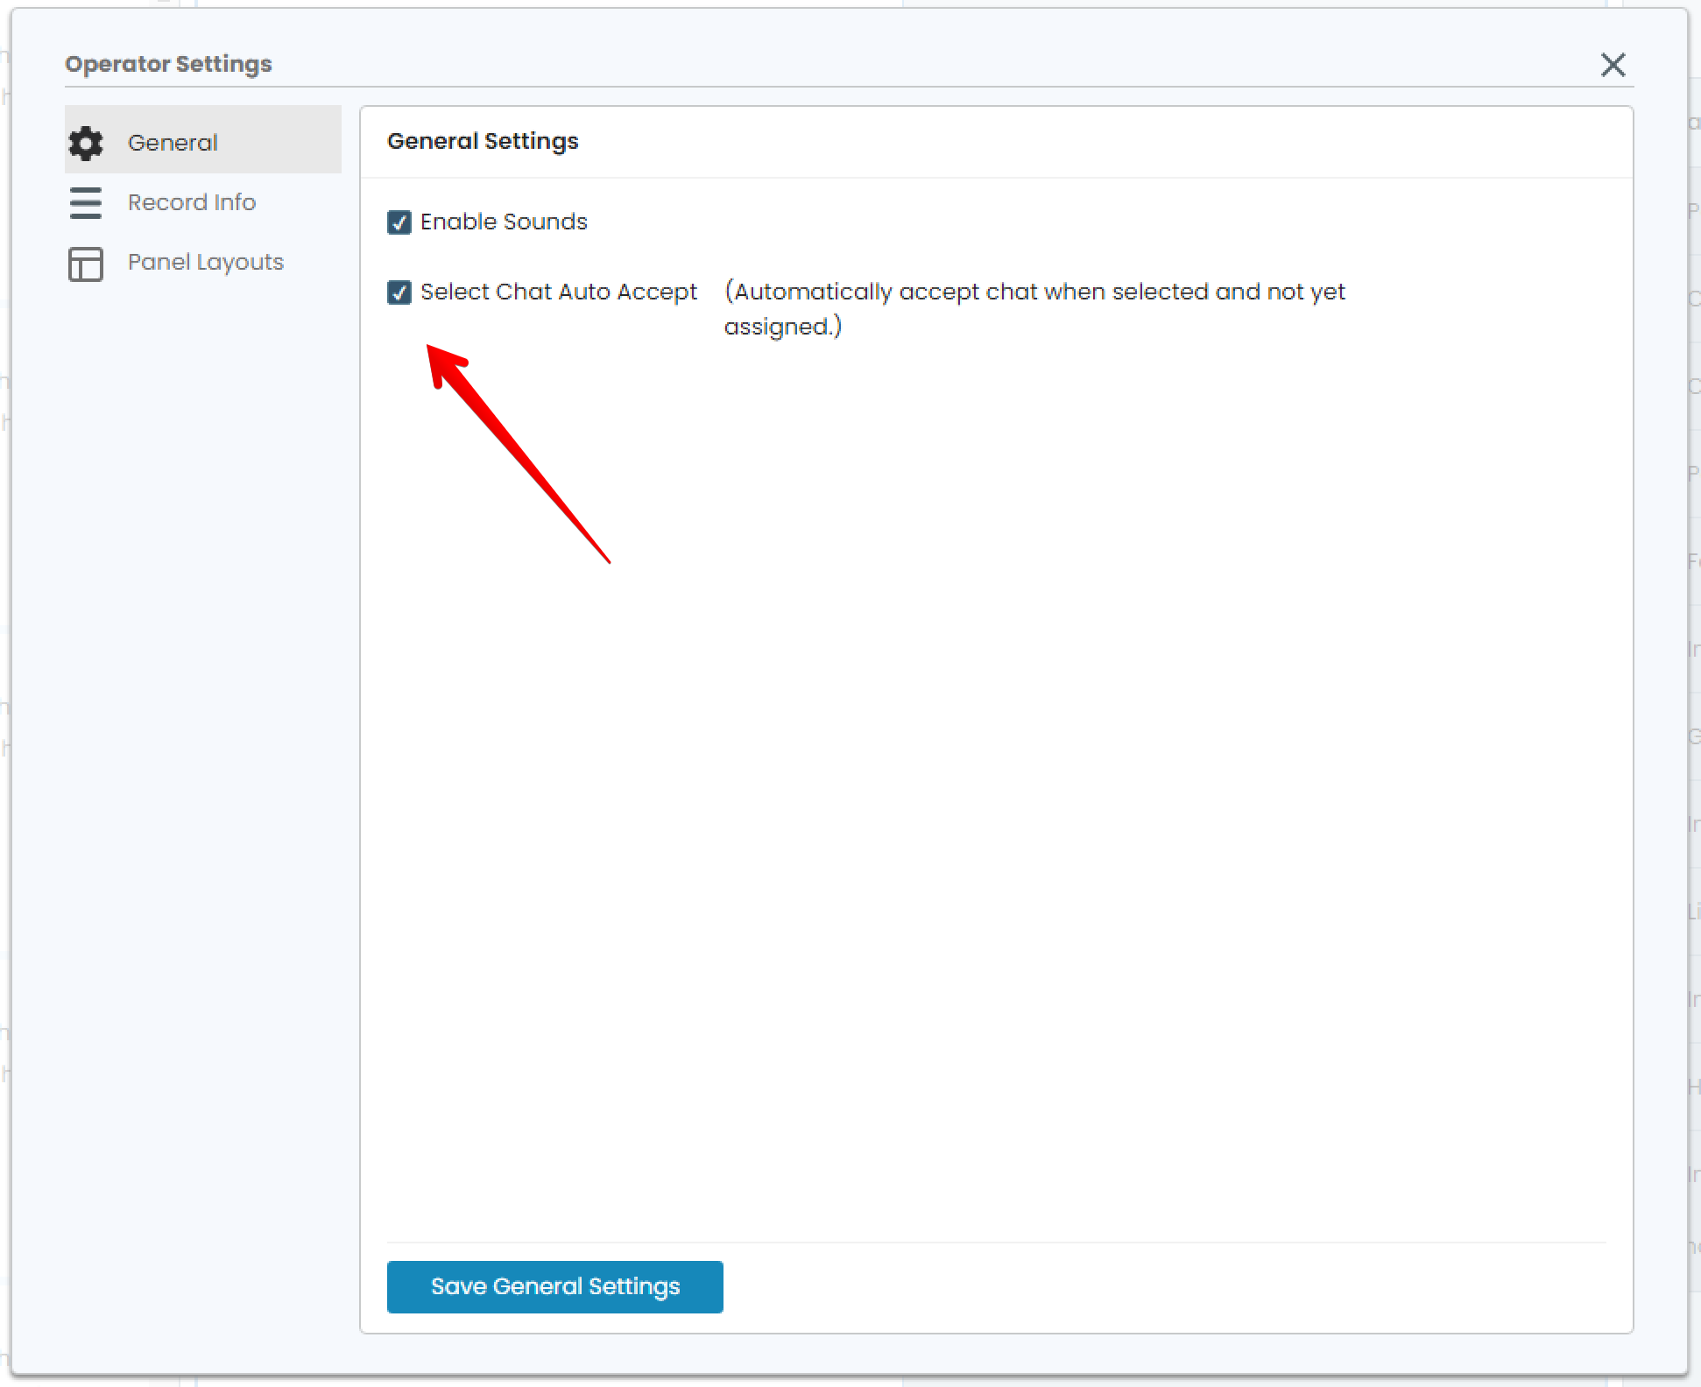1701x1387 pixels.
Task: Click the Panel Layouts icon
Action: [x=86, y=264]
